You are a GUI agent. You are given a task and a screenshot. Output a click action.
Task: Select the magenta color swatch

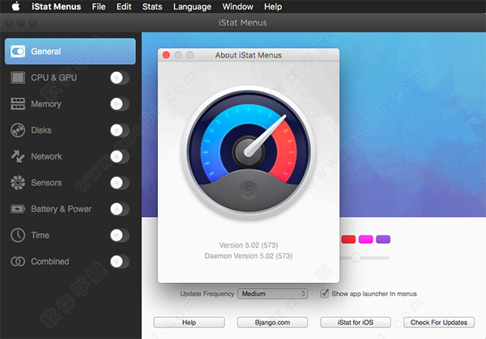(x=366, y=239)
